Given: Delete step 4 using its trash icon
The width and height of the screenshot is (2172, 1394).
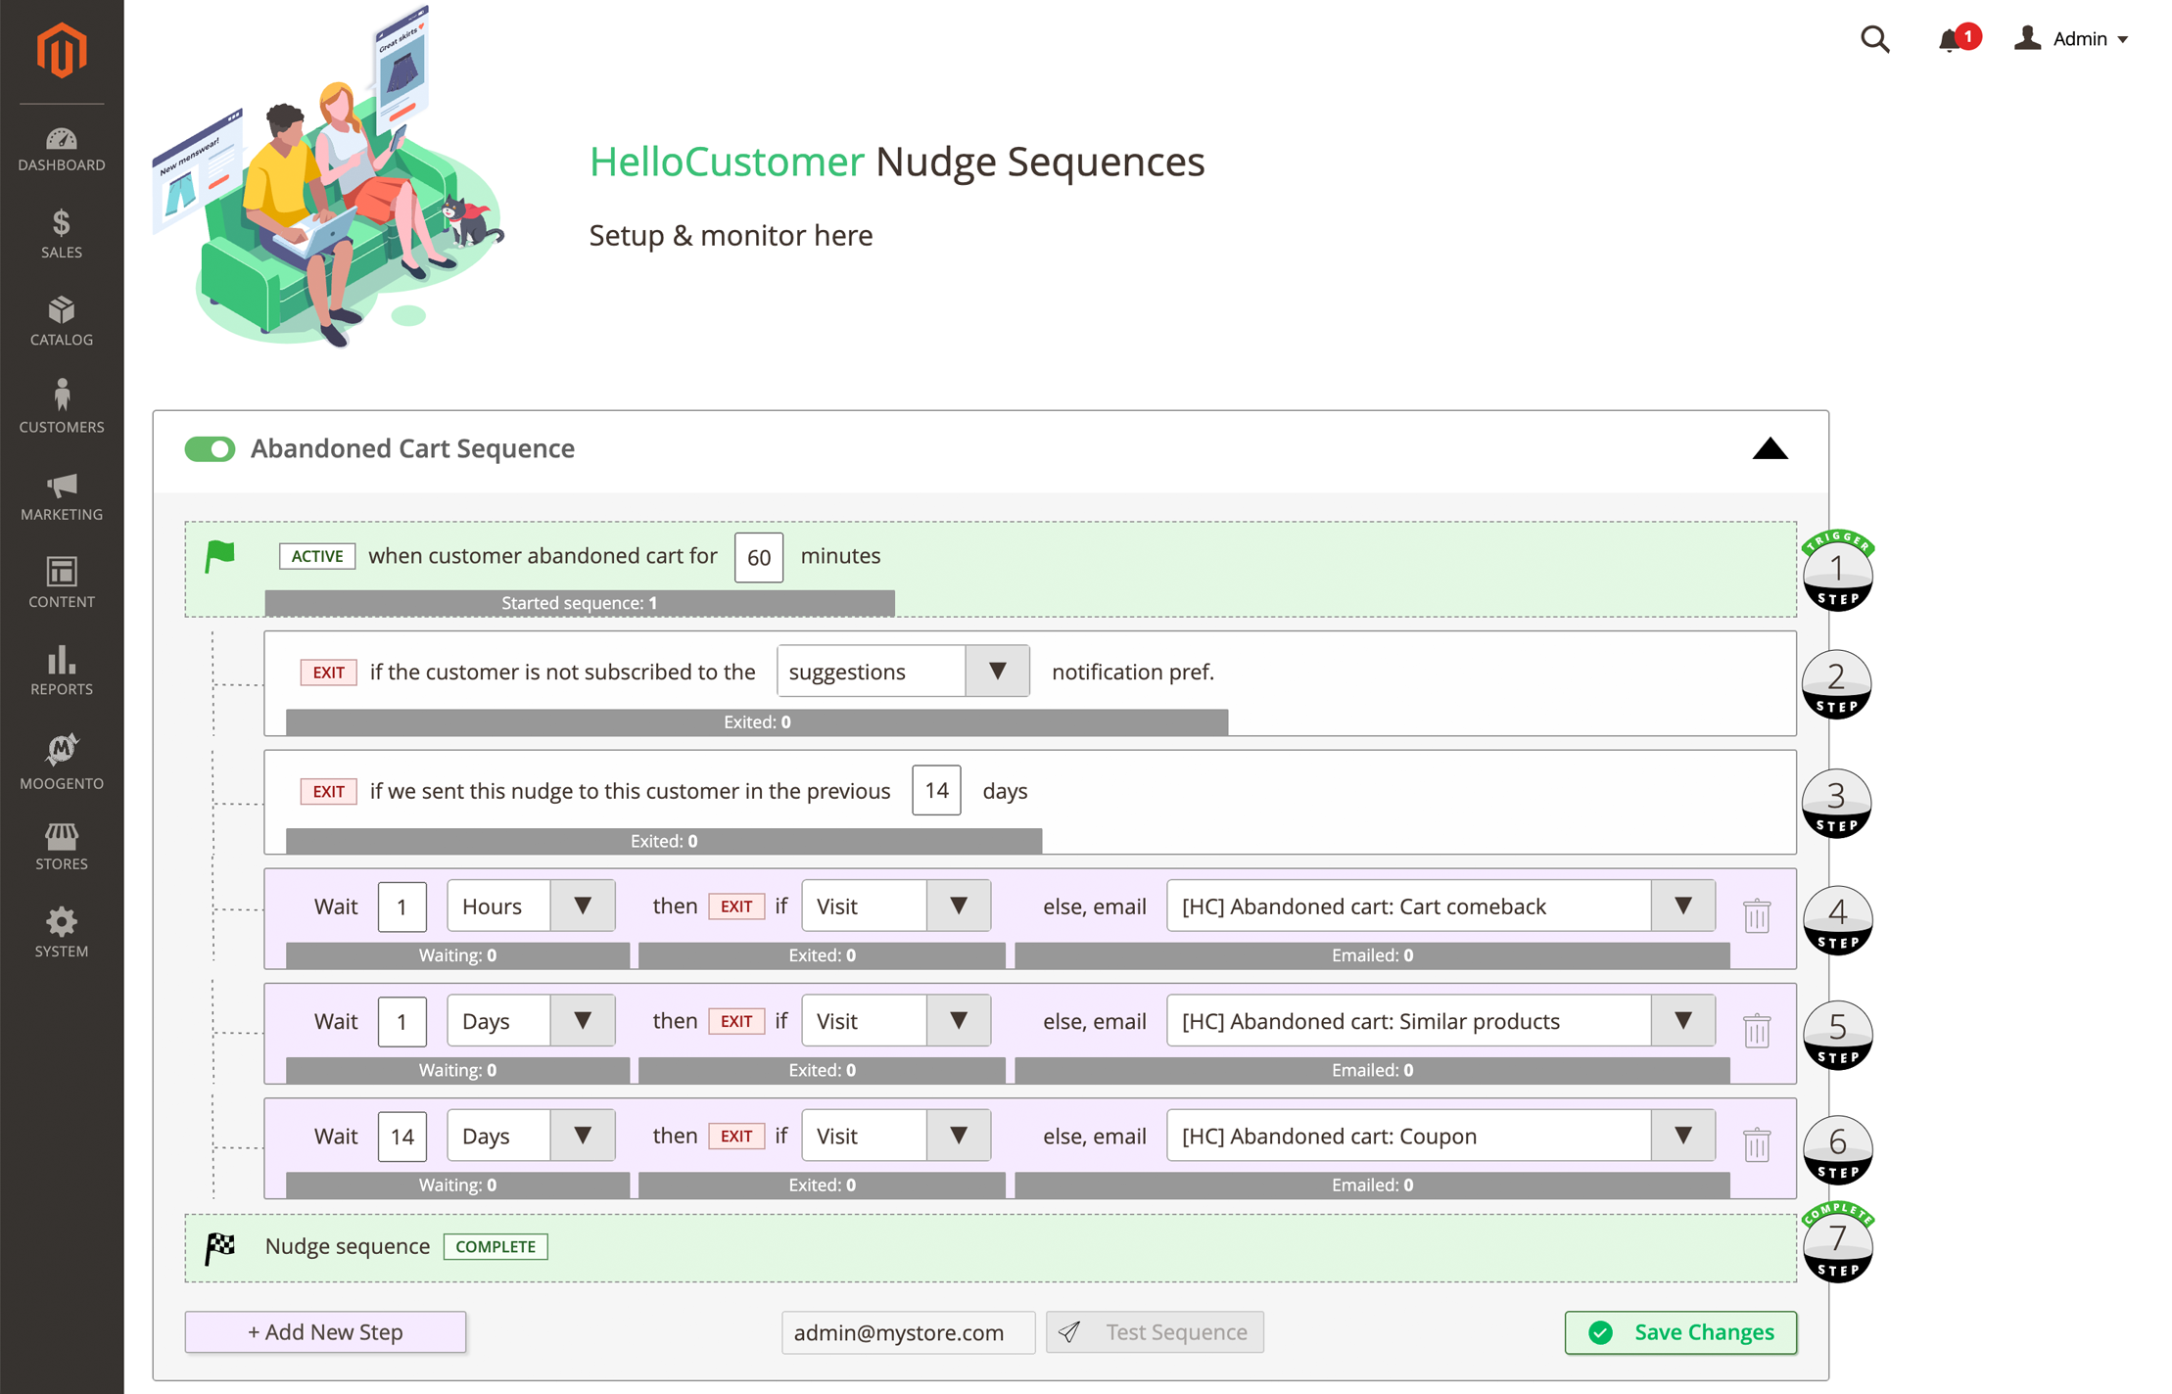Looking at the screenshot, I should pos(1756,917).
